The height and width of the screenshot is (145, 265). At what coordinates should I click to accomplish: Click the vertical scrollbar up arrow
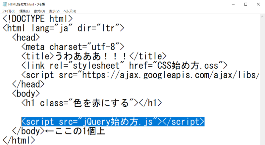[262, 17]
